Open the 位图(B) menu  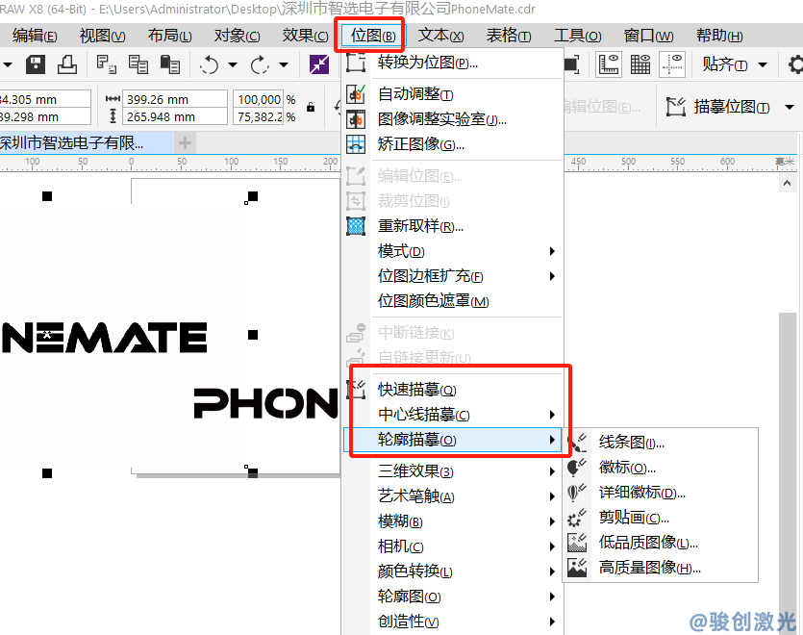click(373, 36)
